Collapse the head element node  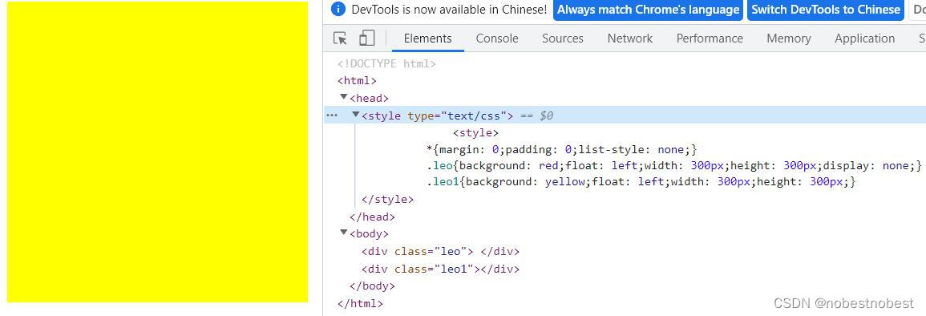344,97
